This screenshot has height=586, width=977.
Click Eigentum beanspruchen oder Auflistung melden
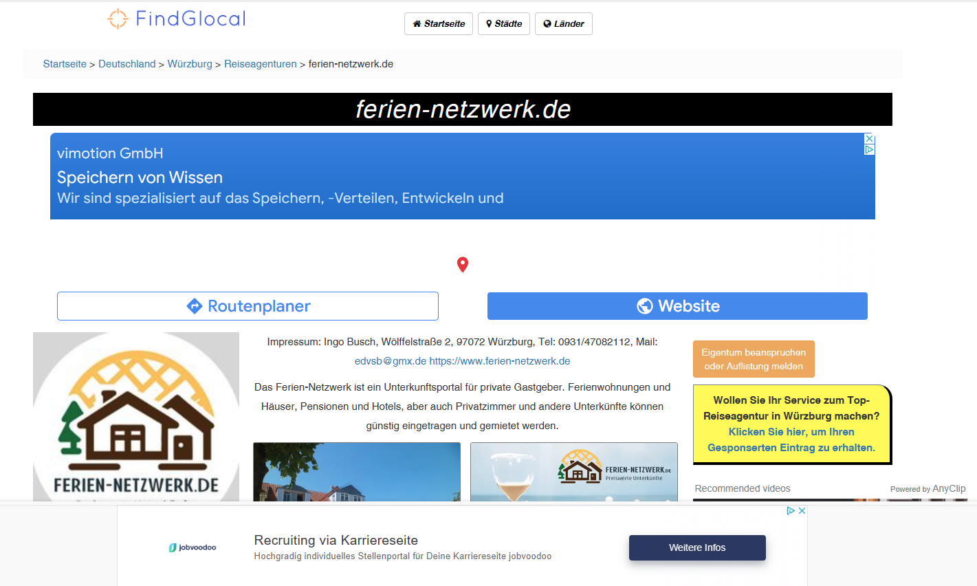754,359
